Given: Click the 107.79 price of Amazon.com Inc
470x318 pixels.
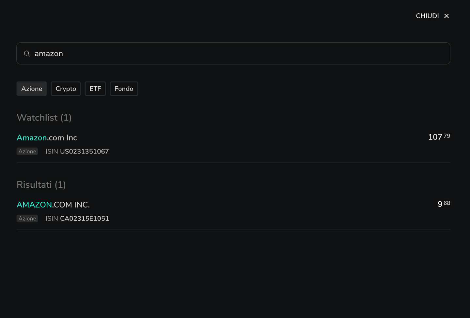Looking at the screenshot, I should [x=439, y=137].
